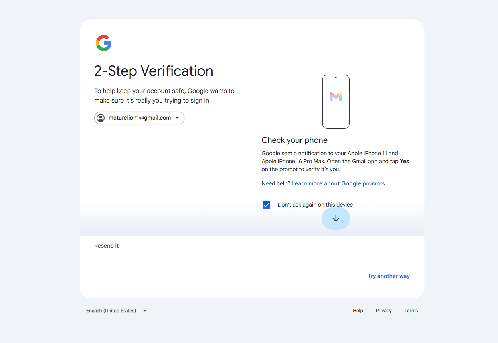Click the bold "Yes" word in instructions
Screen dimensions: 498x343
(405, 161)
